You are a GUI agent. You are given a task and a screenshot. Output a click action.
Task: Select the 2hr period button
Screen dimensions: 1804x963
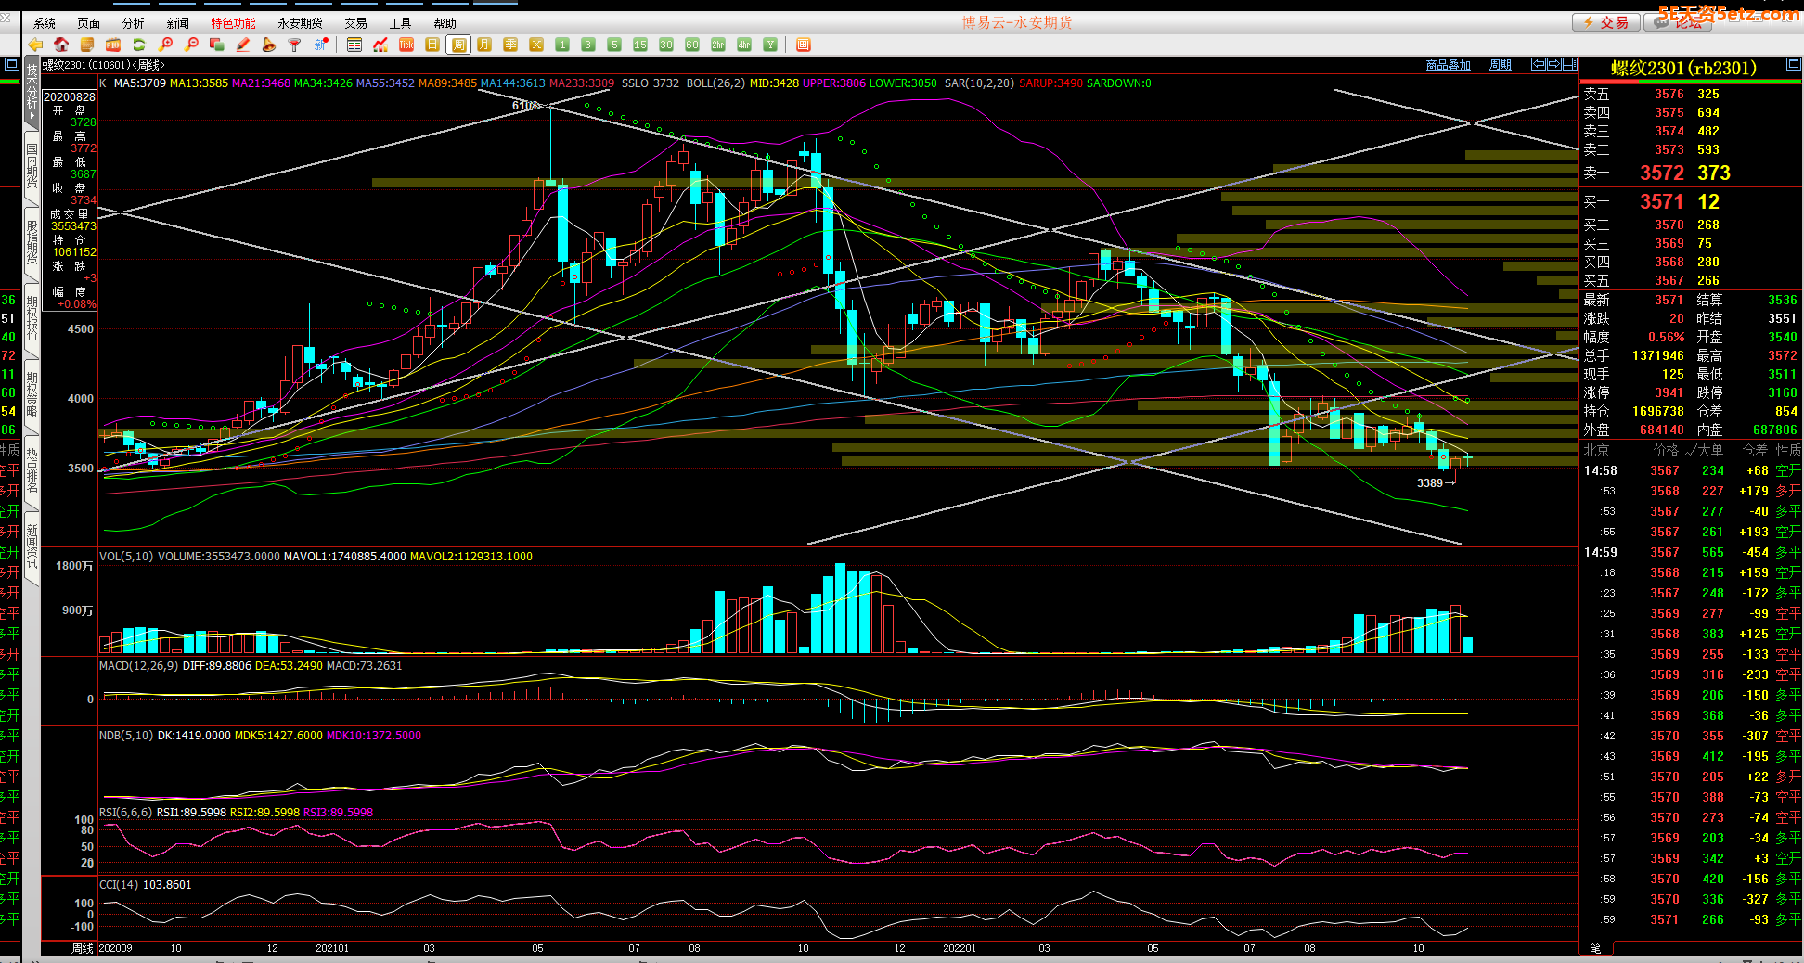pos(718,45)
